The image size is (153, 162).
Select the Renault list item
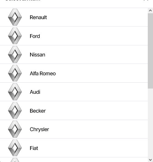pos(74,17)
